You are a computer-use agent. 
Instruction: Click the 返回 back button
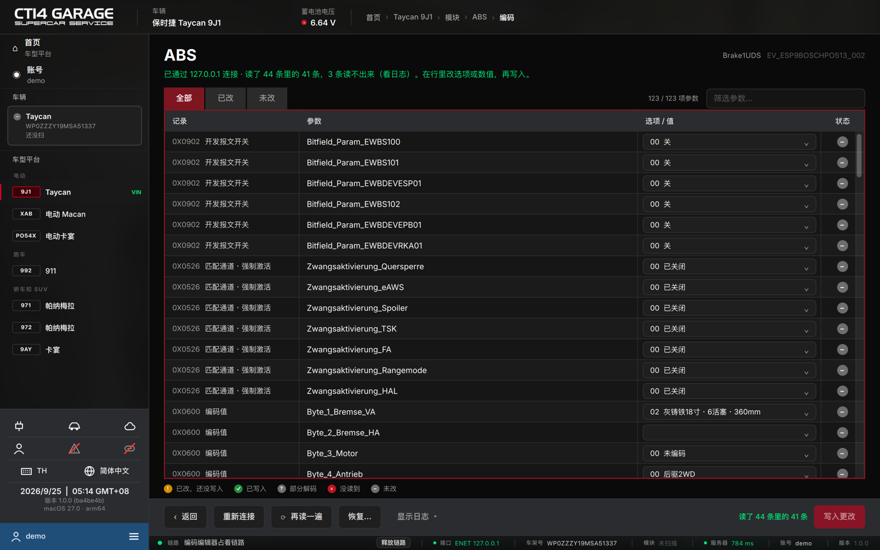click(x=185, y=516)
